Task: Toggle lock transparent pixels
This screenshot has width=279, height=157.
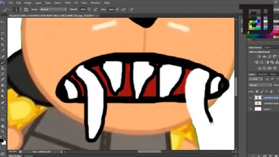Action: (257, 92)
